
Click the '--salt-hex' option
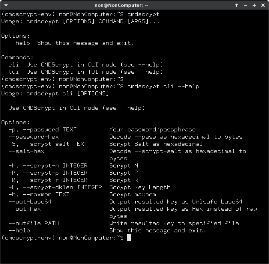coord(26,151)
